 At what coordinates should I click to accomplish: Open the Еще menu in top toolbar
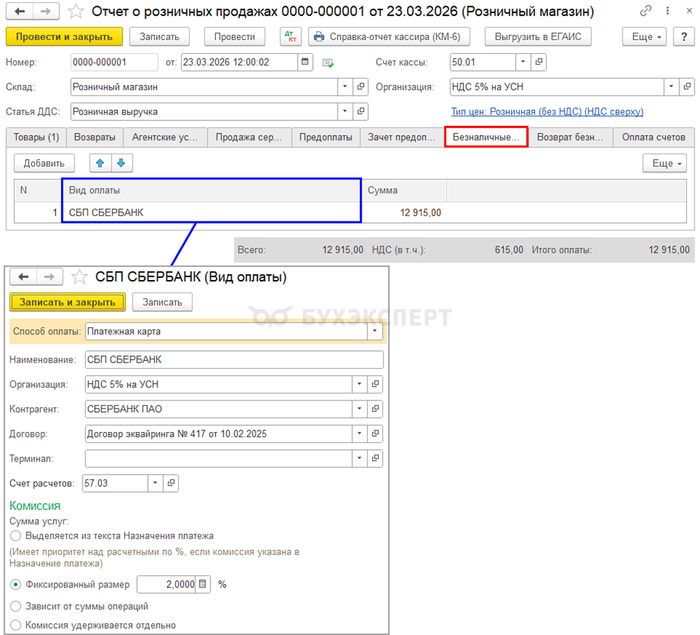[x=644, y=36]
